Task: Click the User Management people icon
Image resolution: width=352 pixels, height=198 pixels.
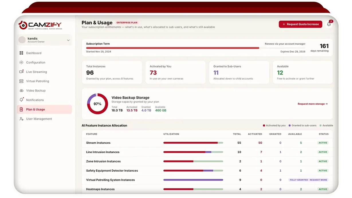Action: pos(21,119)
